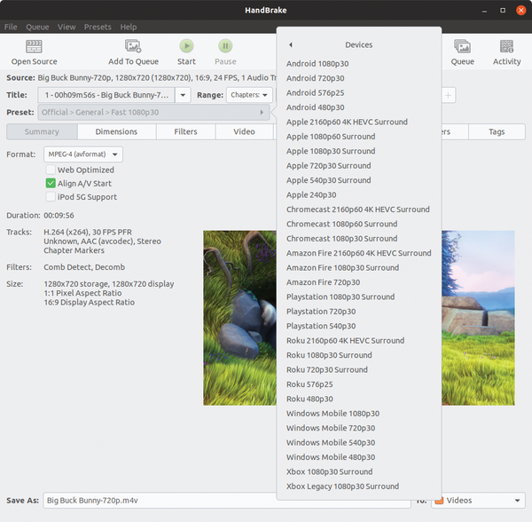Viewport: 532px width, 522px height.
Task: Select Android 480p30 preset
Action: (359, 107)
